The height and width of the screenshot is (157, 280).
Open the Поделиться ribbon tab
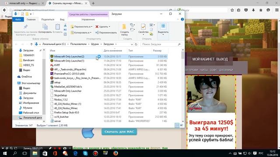tap(48, 19)
